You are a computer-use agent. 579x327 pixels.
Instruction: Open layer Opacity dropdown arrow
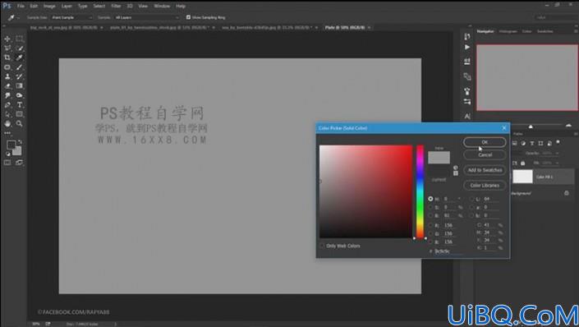point(557,153)
